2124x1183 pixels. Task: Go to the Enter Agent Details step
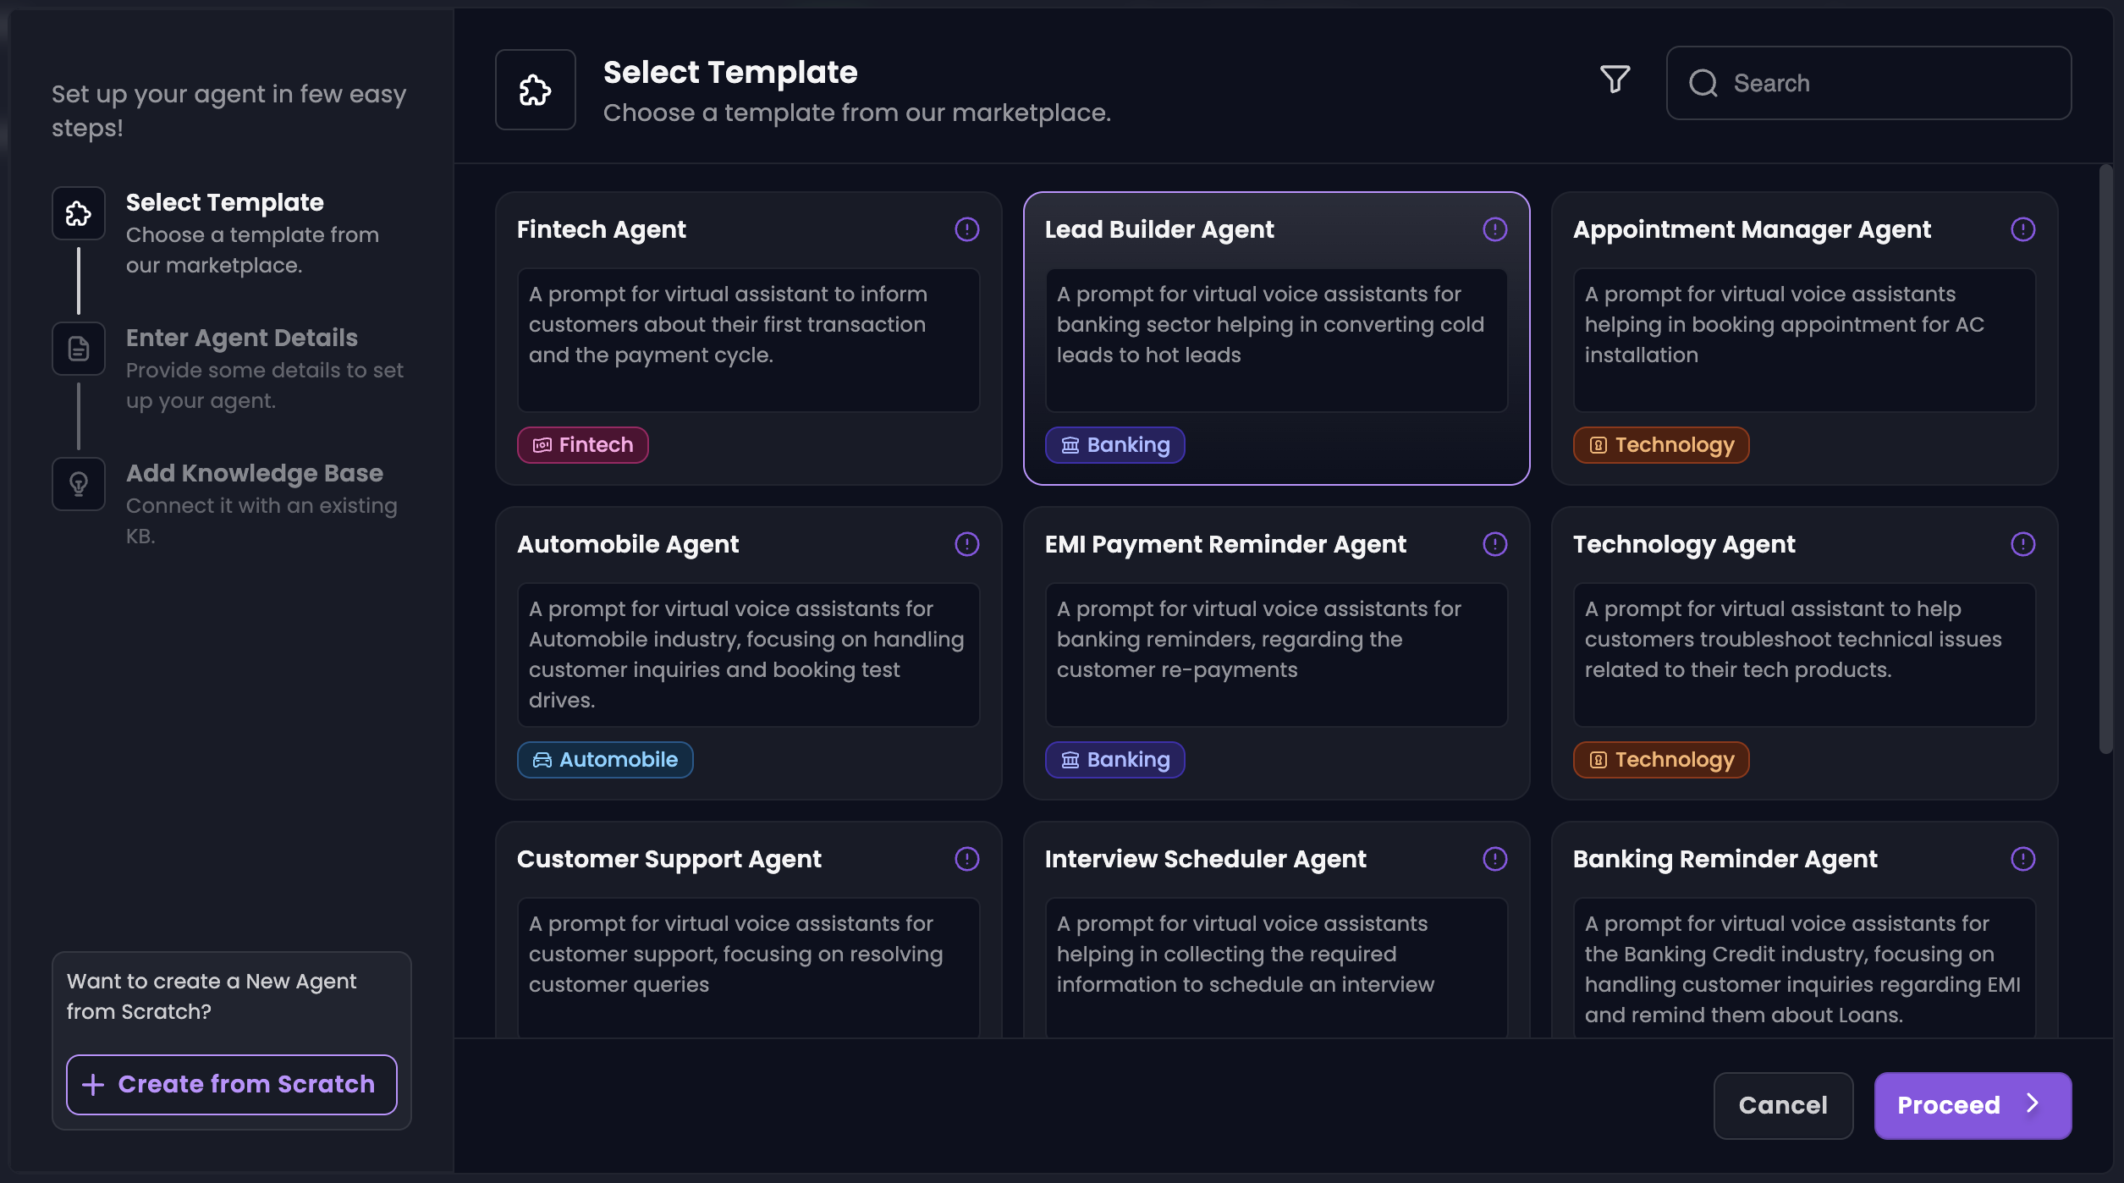(x=241, y=338)
